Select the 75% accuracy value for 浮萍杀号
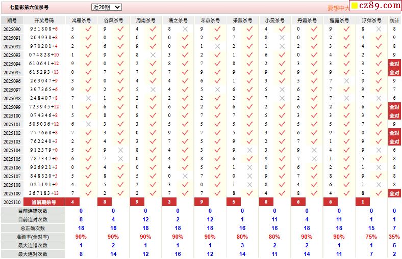The width and height of the screenshot is (402, 259). [x=371, y=237]
